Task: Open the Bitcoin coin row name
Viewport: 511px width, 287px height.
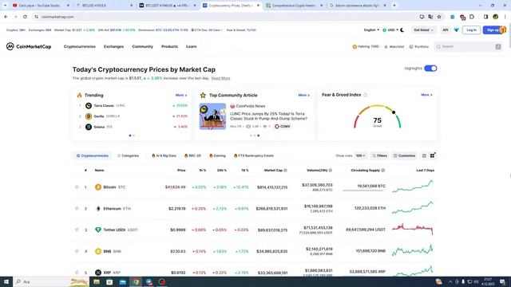Action: 109,187
